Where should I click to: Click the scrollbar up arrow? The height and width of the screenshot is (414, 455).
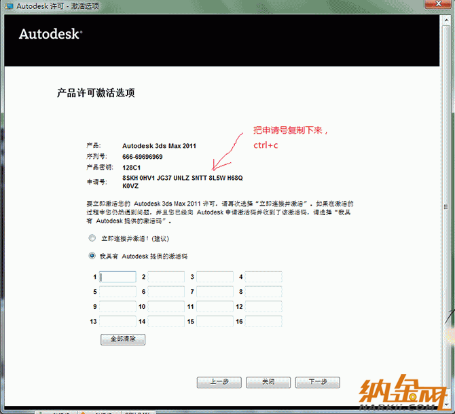tap(446, 20)
